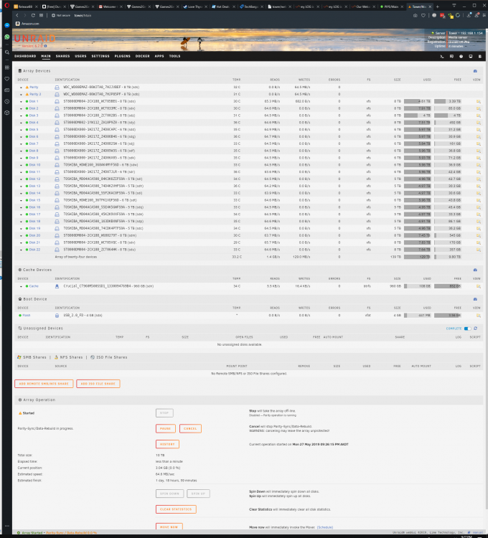
Task: Browse Cache drive via view icon
Action: tap(479, 286)
